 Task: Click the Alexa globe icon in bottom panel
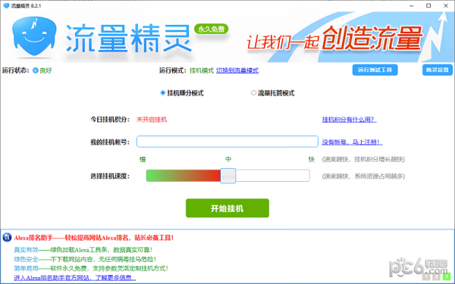(x=7, y=237)
